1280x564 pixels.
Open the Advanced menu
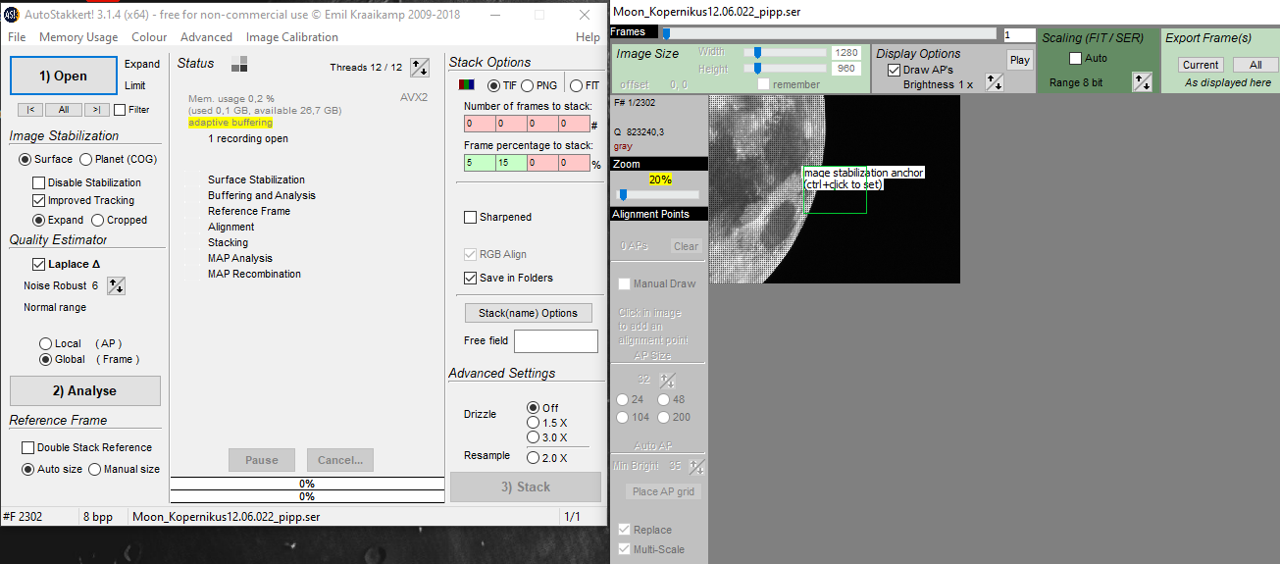(206, 37)
